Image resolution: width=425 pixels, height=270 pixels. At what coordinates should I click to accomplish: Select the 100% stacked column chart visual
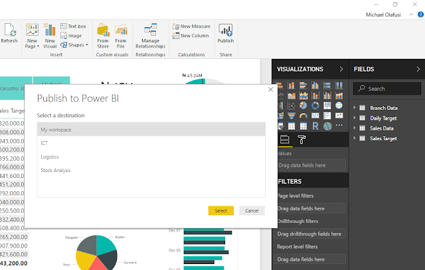[339, 85]
